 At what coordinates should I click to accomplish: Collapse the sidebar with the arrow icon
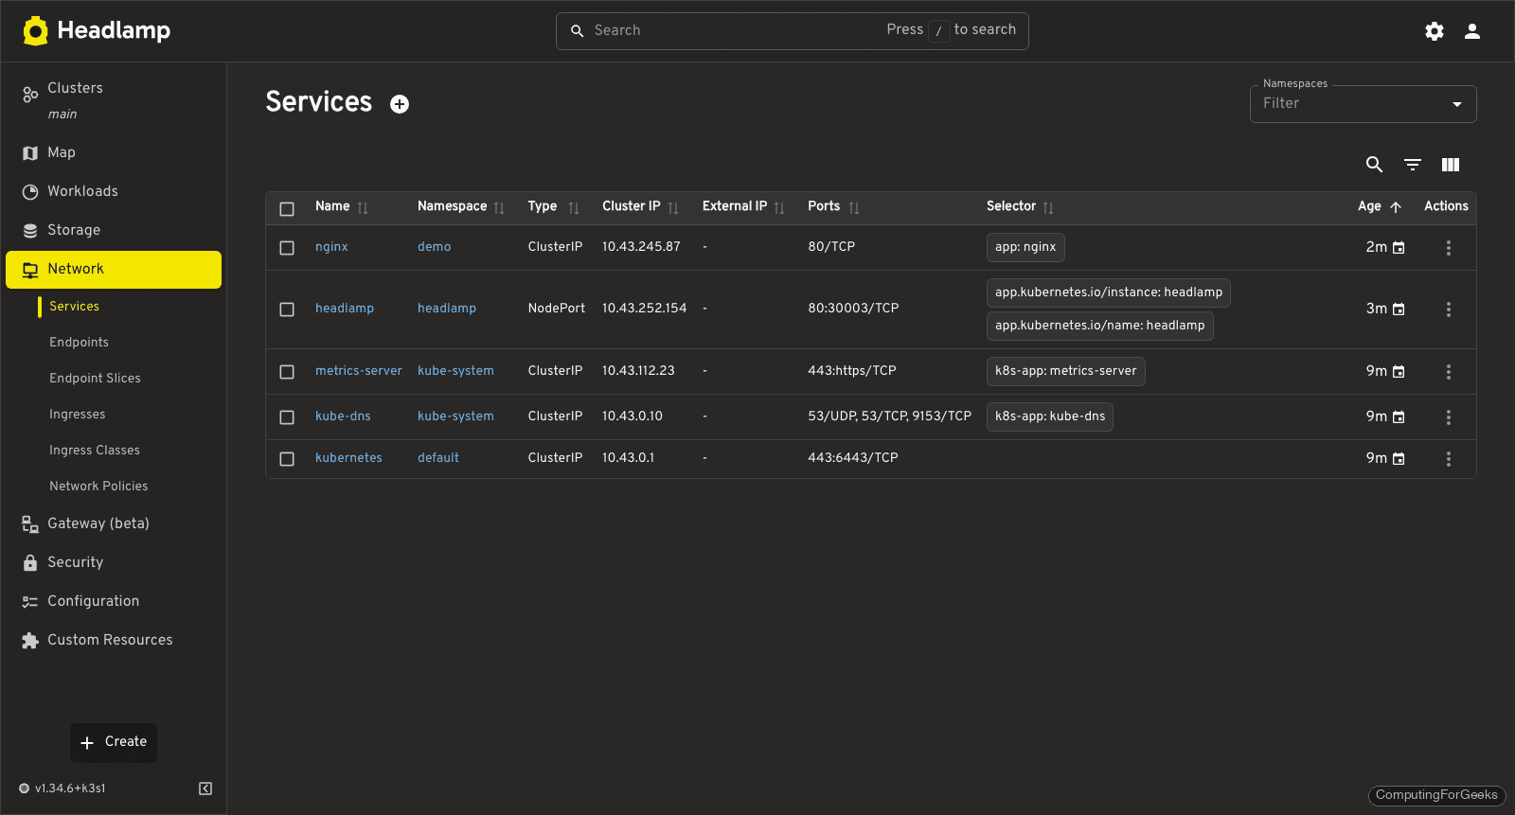click(x=205, y=788)
